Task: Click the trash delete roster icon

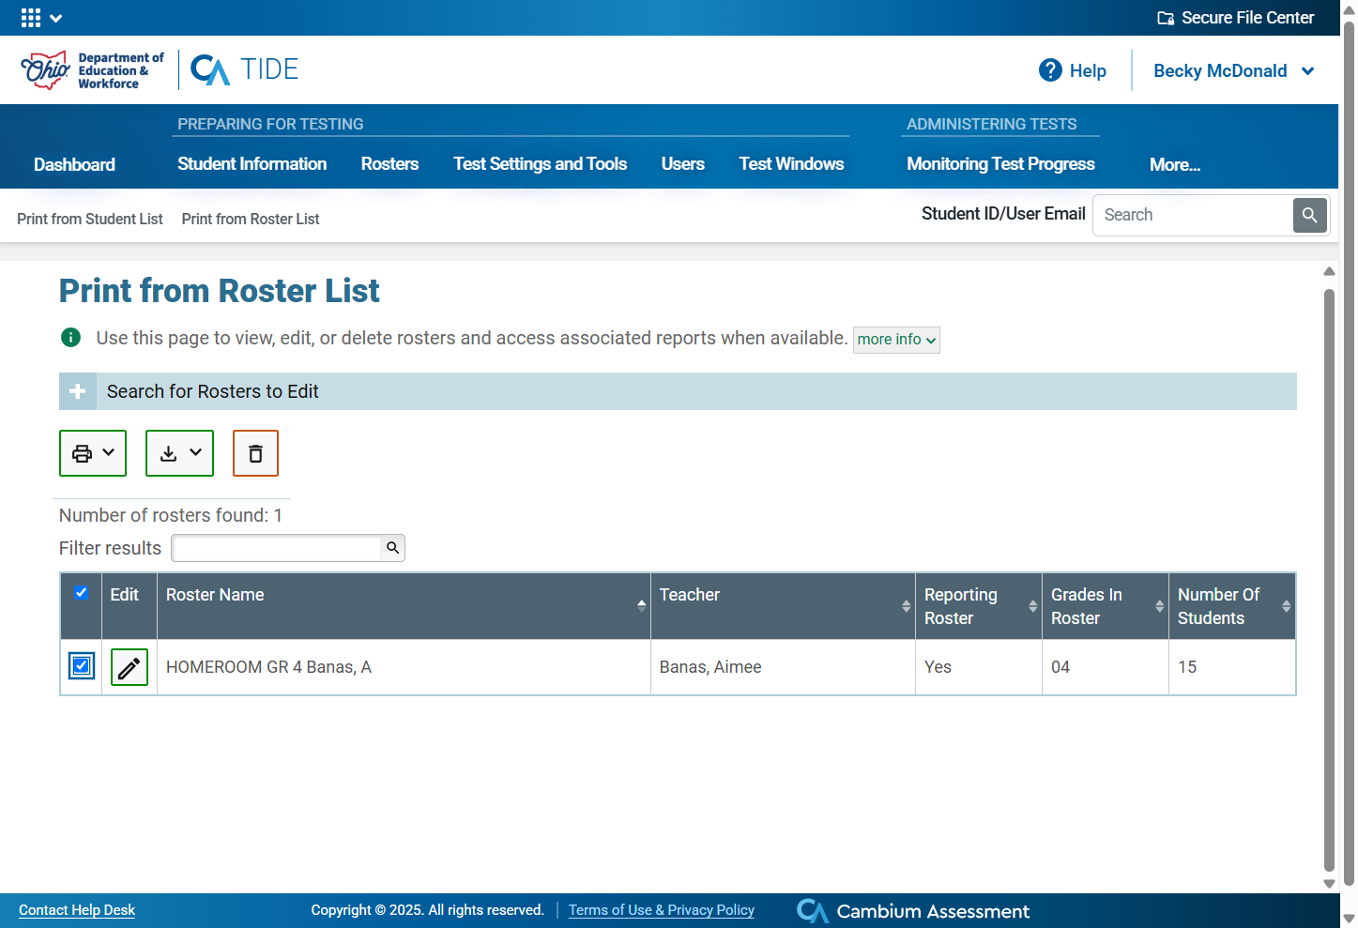Action: 255,453
